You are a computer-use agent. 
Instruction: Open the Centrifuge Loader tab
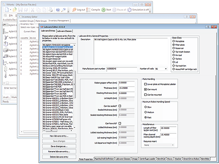point(147,159)
